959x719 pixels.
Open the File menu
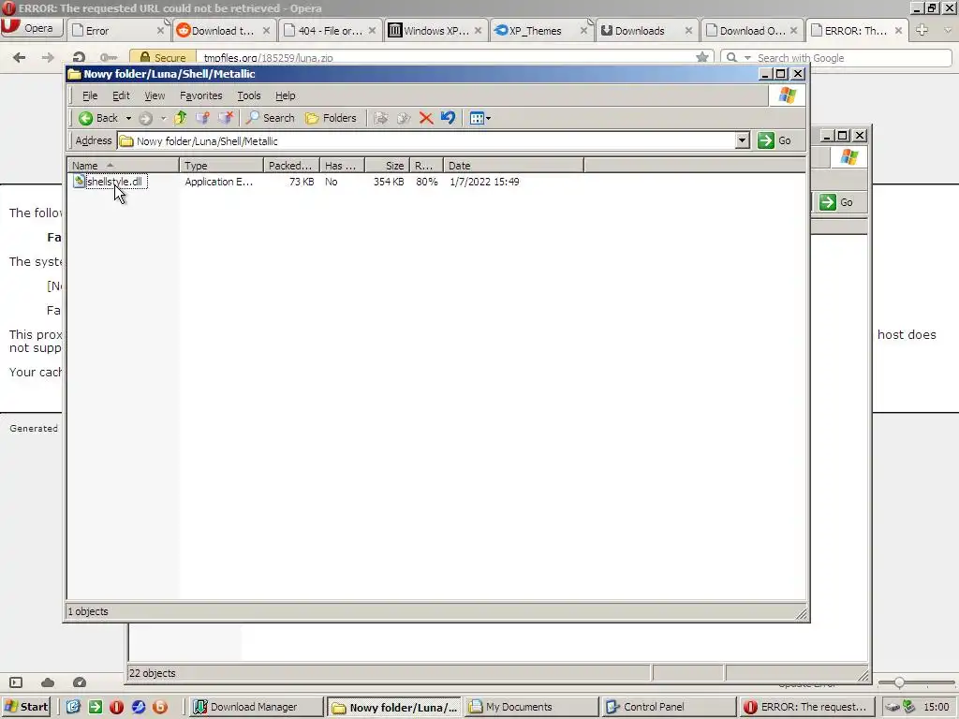pyautogui.click(x=90, y=95)
